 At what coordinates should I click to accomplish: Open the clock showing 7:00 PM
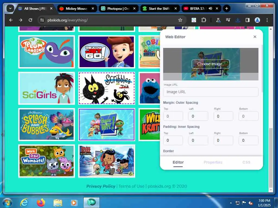point(264,203)
